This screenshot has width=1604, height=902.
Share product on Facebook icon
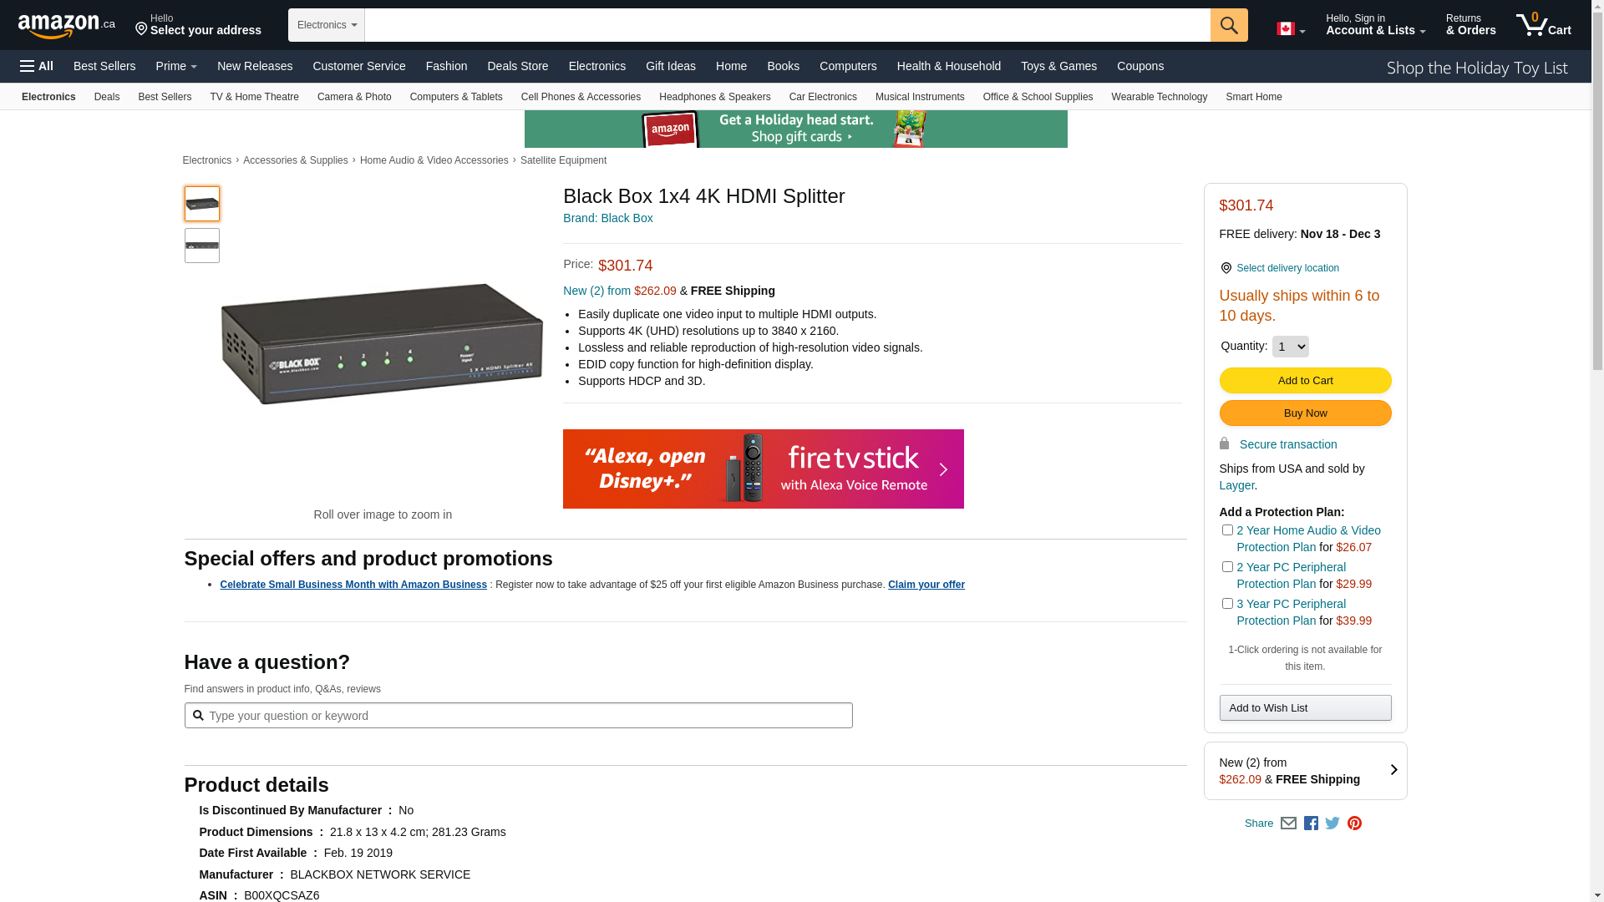click(1311, 823)
